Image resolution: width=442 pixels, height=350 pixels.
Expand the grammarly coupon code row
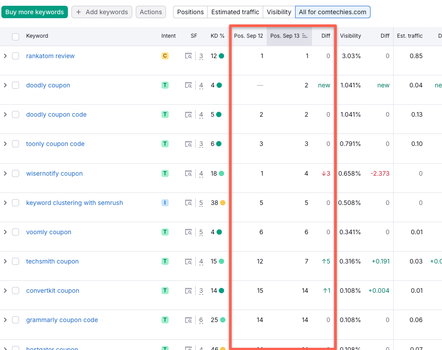5,320
